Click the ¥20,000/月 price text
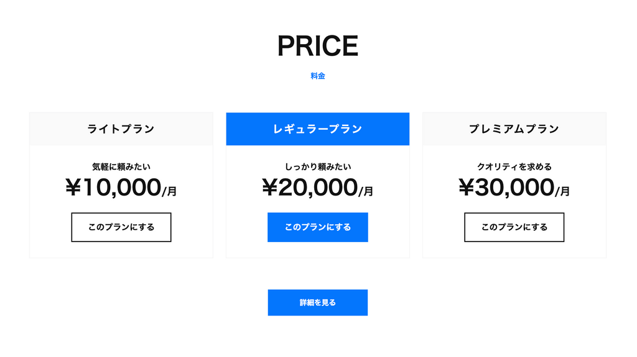Image resolution: width=637 pixels, height=357 pixels. coord(318,188)
